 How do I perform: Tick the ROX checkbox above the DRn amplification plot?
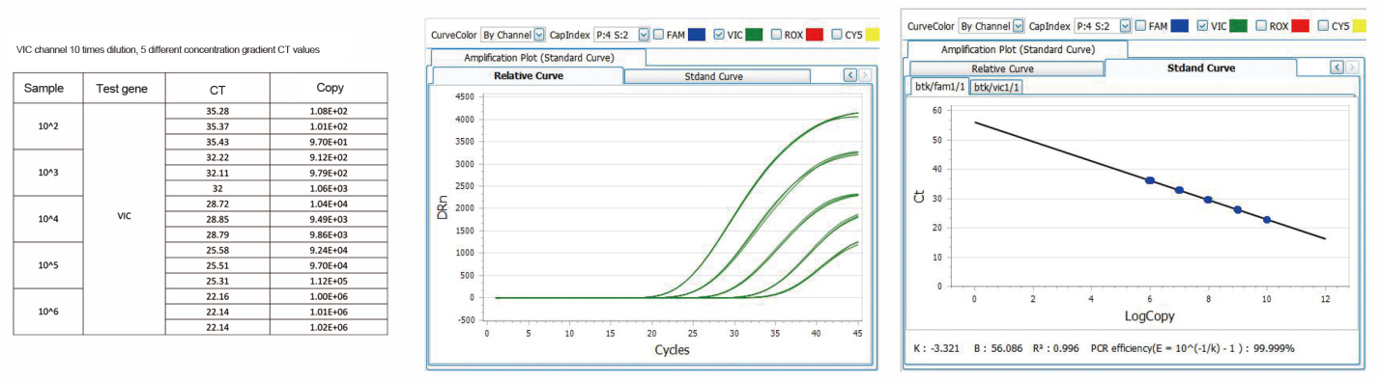(x=777, y=34)
